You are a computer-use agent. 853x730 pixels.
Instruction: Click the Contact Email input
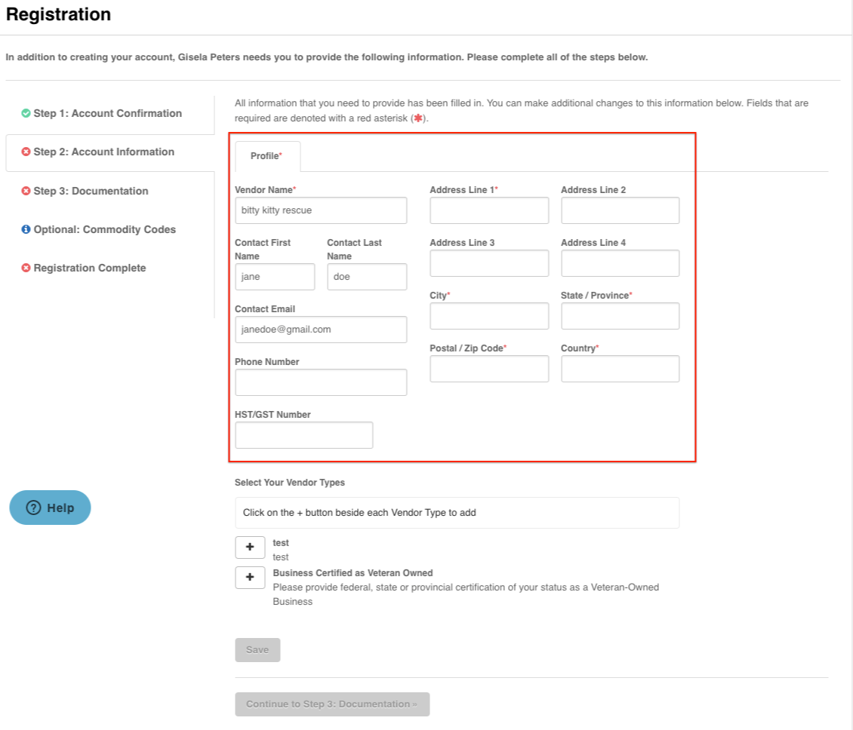click(x=321, y=330)
